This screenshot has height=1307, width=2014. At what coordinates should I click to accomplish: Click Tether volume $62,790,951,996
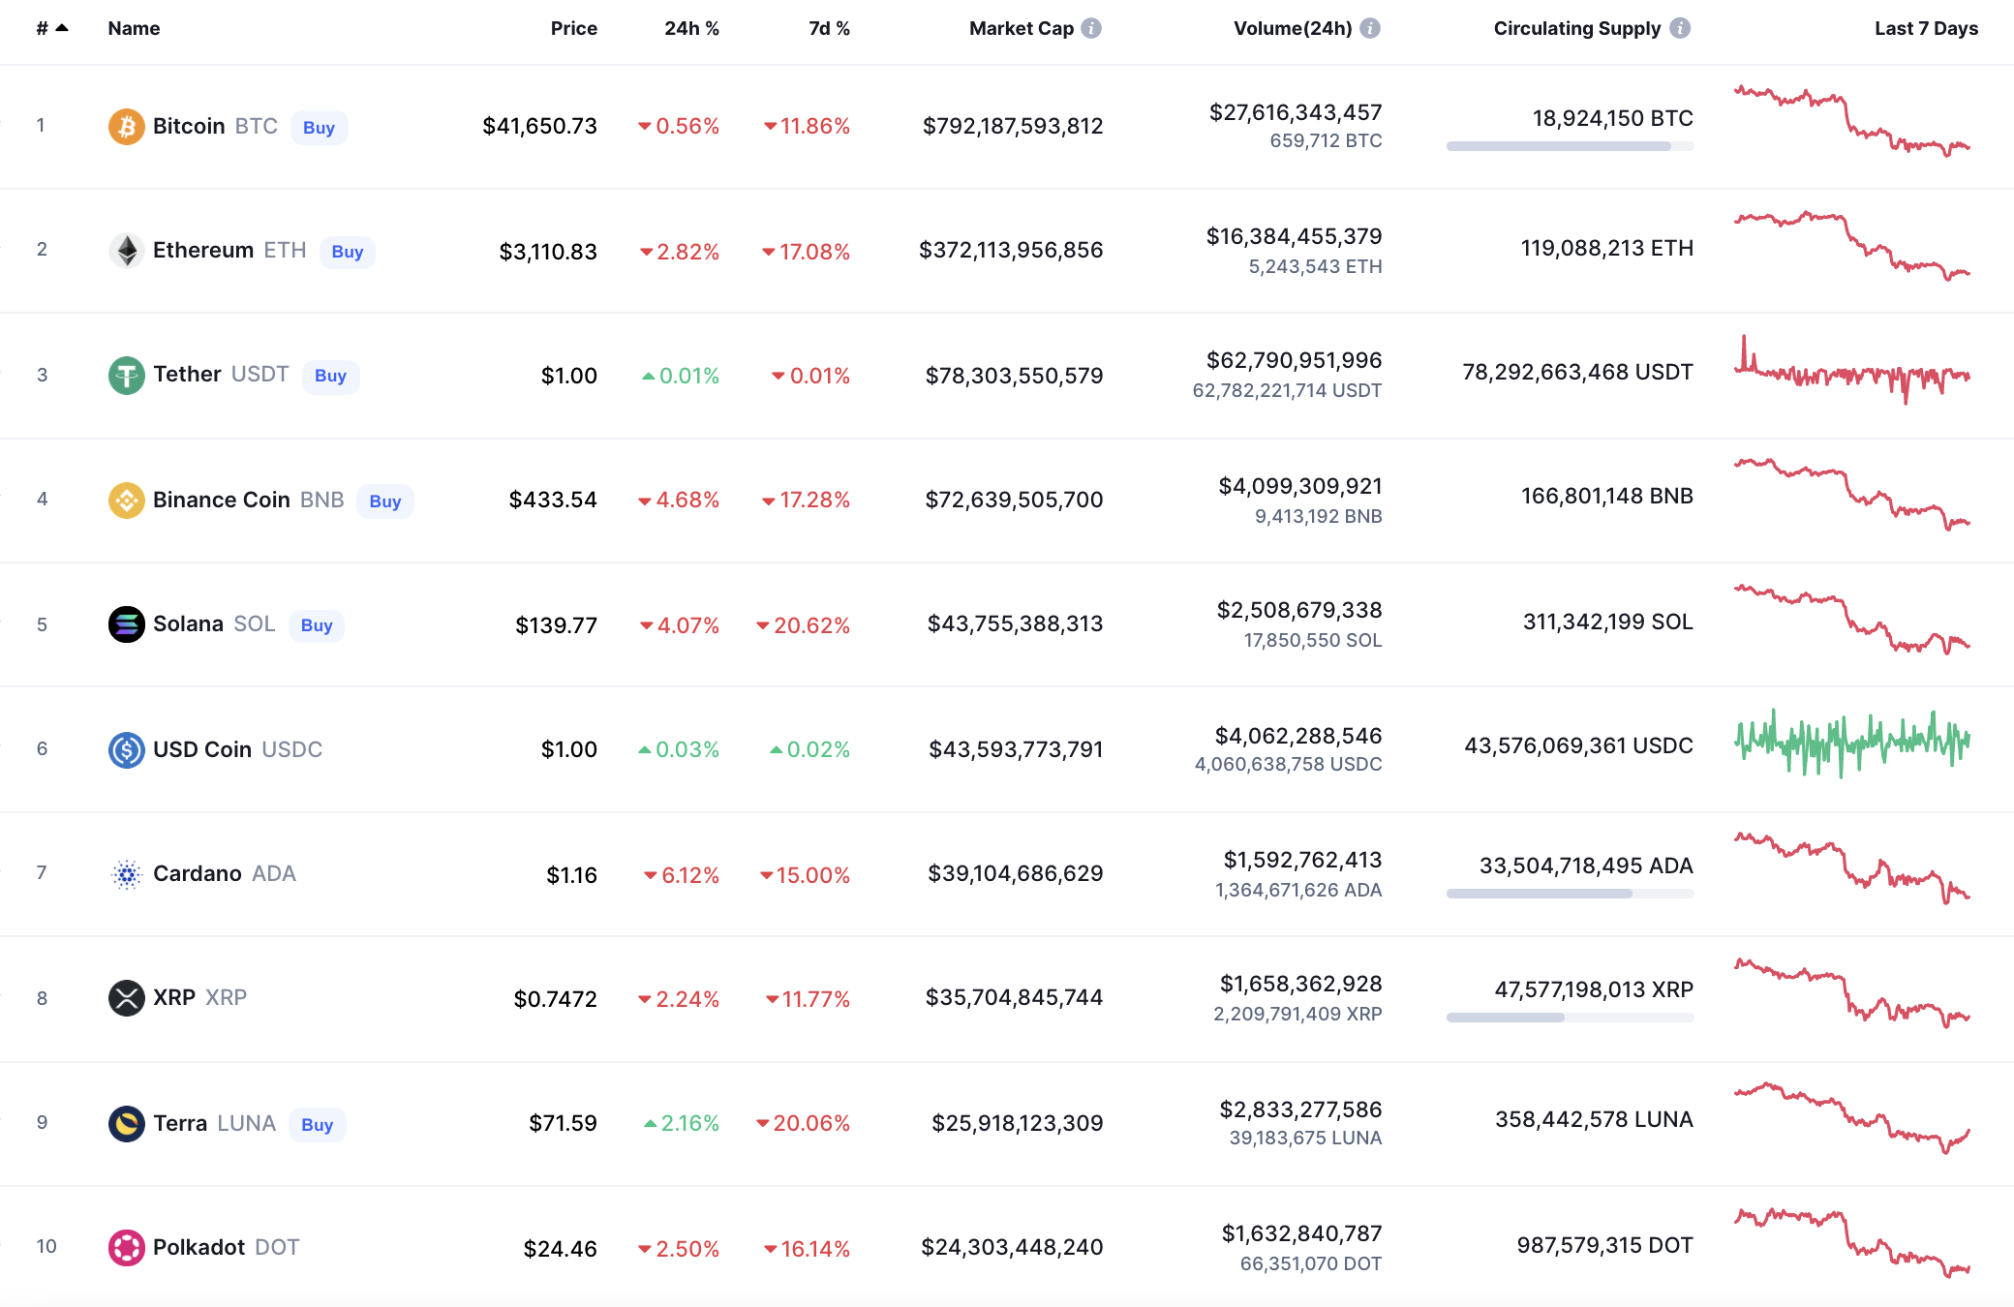[1294, 360]
